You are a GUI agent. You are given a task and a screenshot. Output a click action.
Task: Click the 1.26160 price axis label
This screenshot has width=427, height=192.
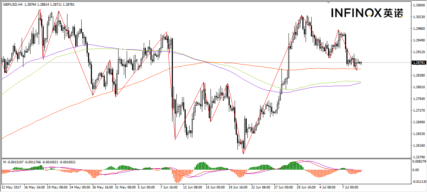click(x=419, y=145)
